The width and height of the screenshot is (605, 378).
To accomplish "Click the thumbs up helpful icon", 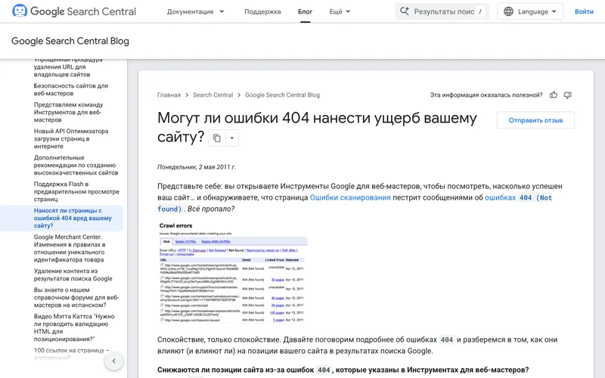I will 554,95.
